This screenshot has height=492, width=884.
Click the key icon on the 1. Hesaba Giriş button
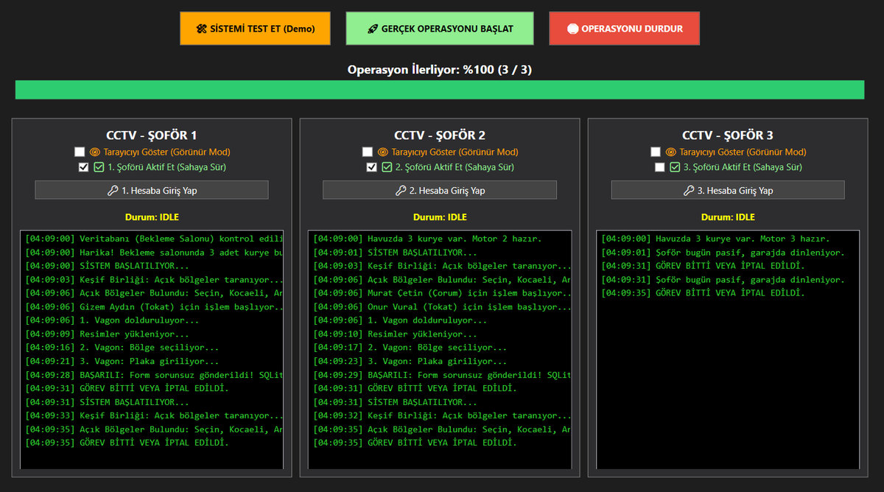coord(113,191)
